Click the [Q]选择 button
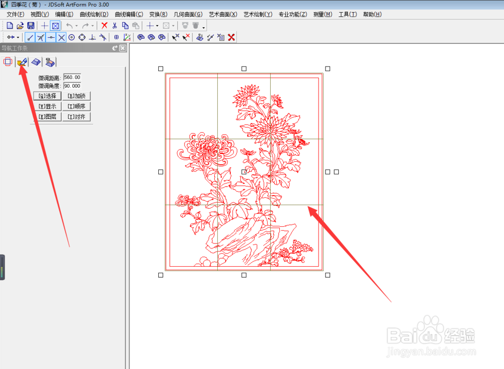 [x=47, y=96]
